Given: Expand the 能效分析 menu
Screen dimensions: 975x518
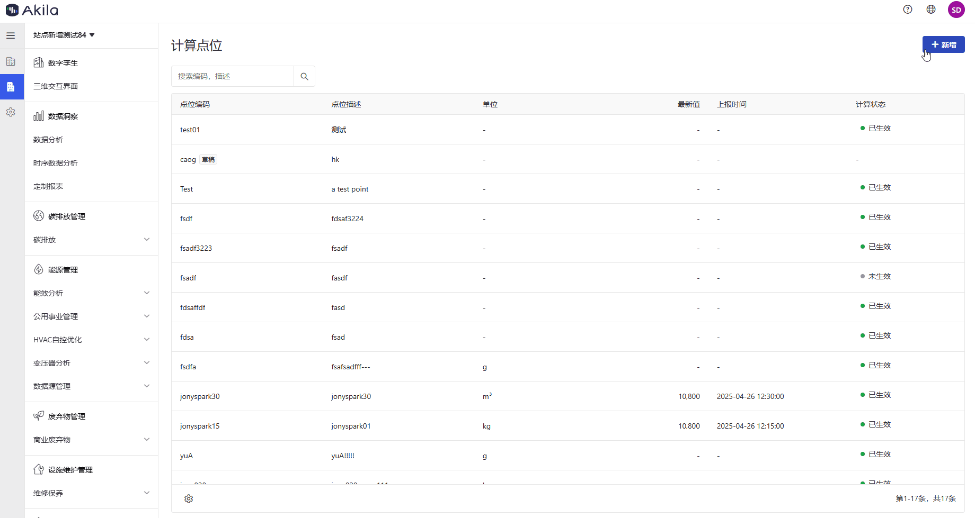Looking at the screenshot, I should (91, 293).
